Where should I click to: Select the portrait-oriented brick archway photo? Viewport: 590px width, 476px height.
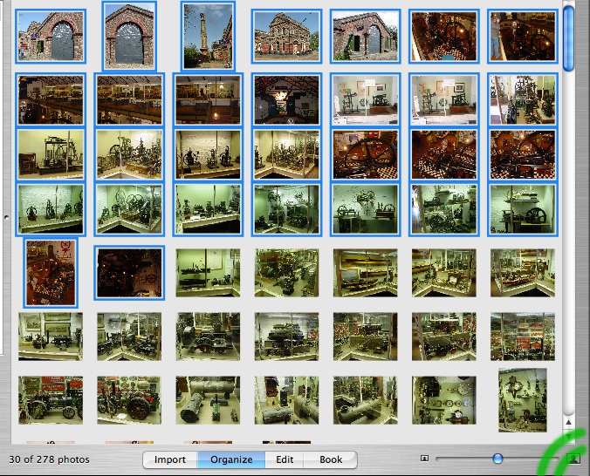point(129,36)
